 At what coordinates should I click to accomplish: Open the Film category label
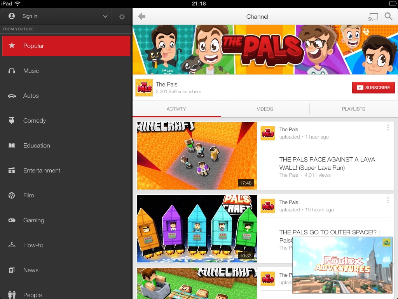pyautogui.click(x=28, y=195)
